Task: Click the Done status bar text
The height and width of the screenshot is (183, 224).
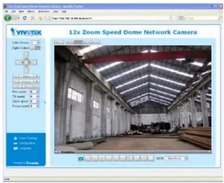Action: [x=7, y=179]
